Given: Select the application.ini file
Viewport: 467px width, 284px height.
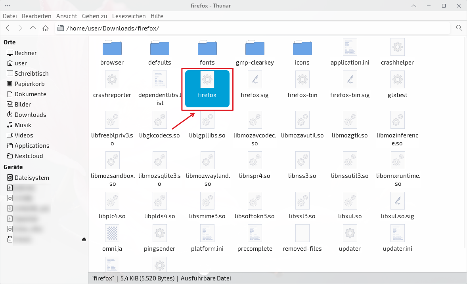Looking at the screenshot, I should tap(350, 51).
